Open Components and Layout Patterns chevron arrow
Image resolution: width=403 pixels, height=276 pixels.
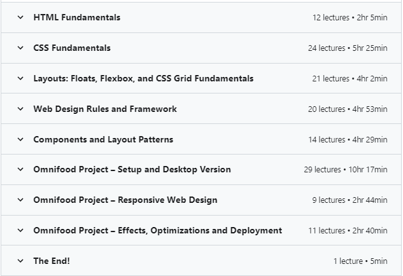pos(20,140)
